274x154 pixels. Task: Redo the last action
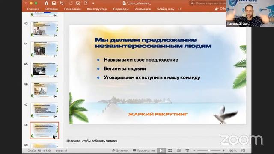click(71, 3)
